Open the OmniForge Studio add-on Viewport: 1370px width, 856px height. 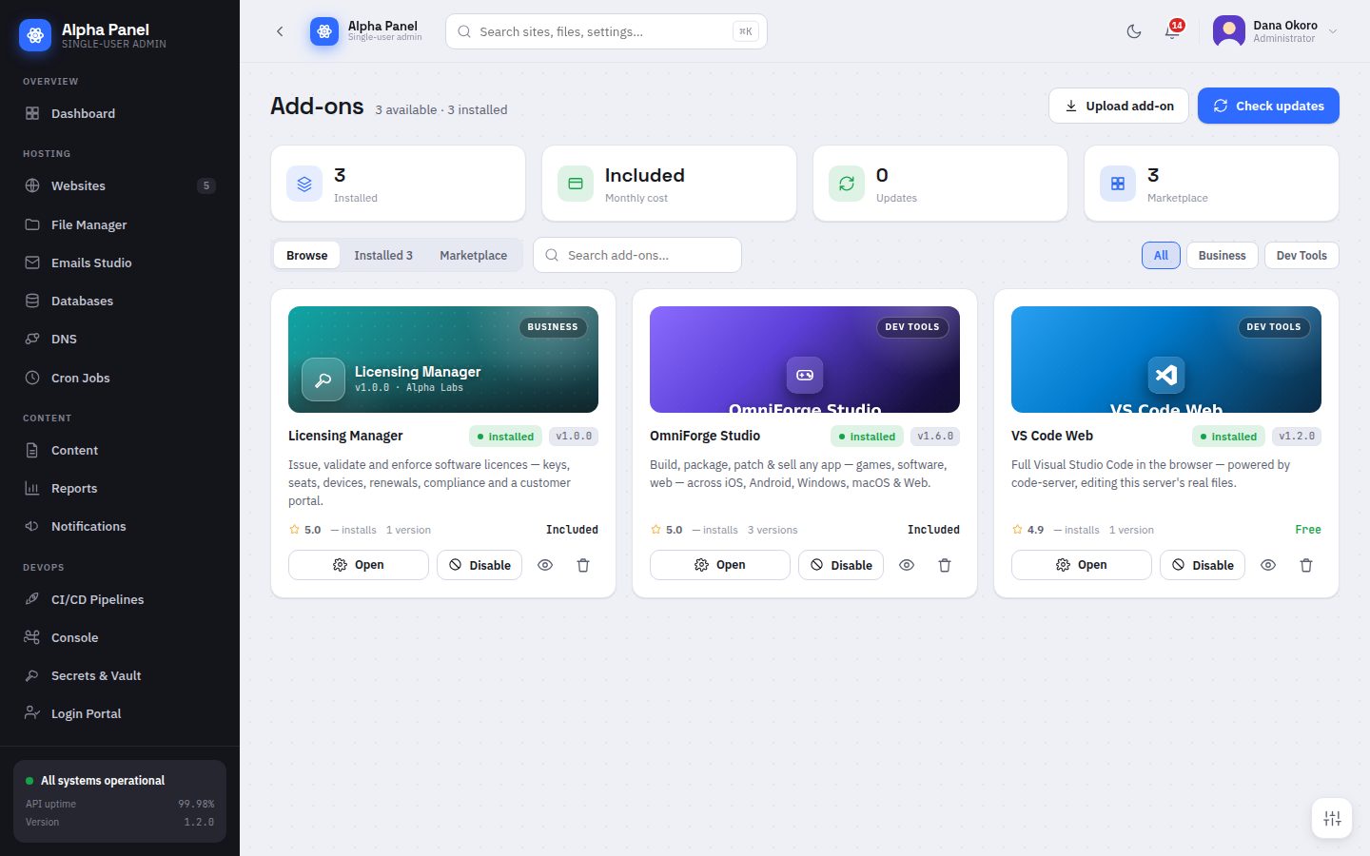pyautogui.click(x=720, y=565)
